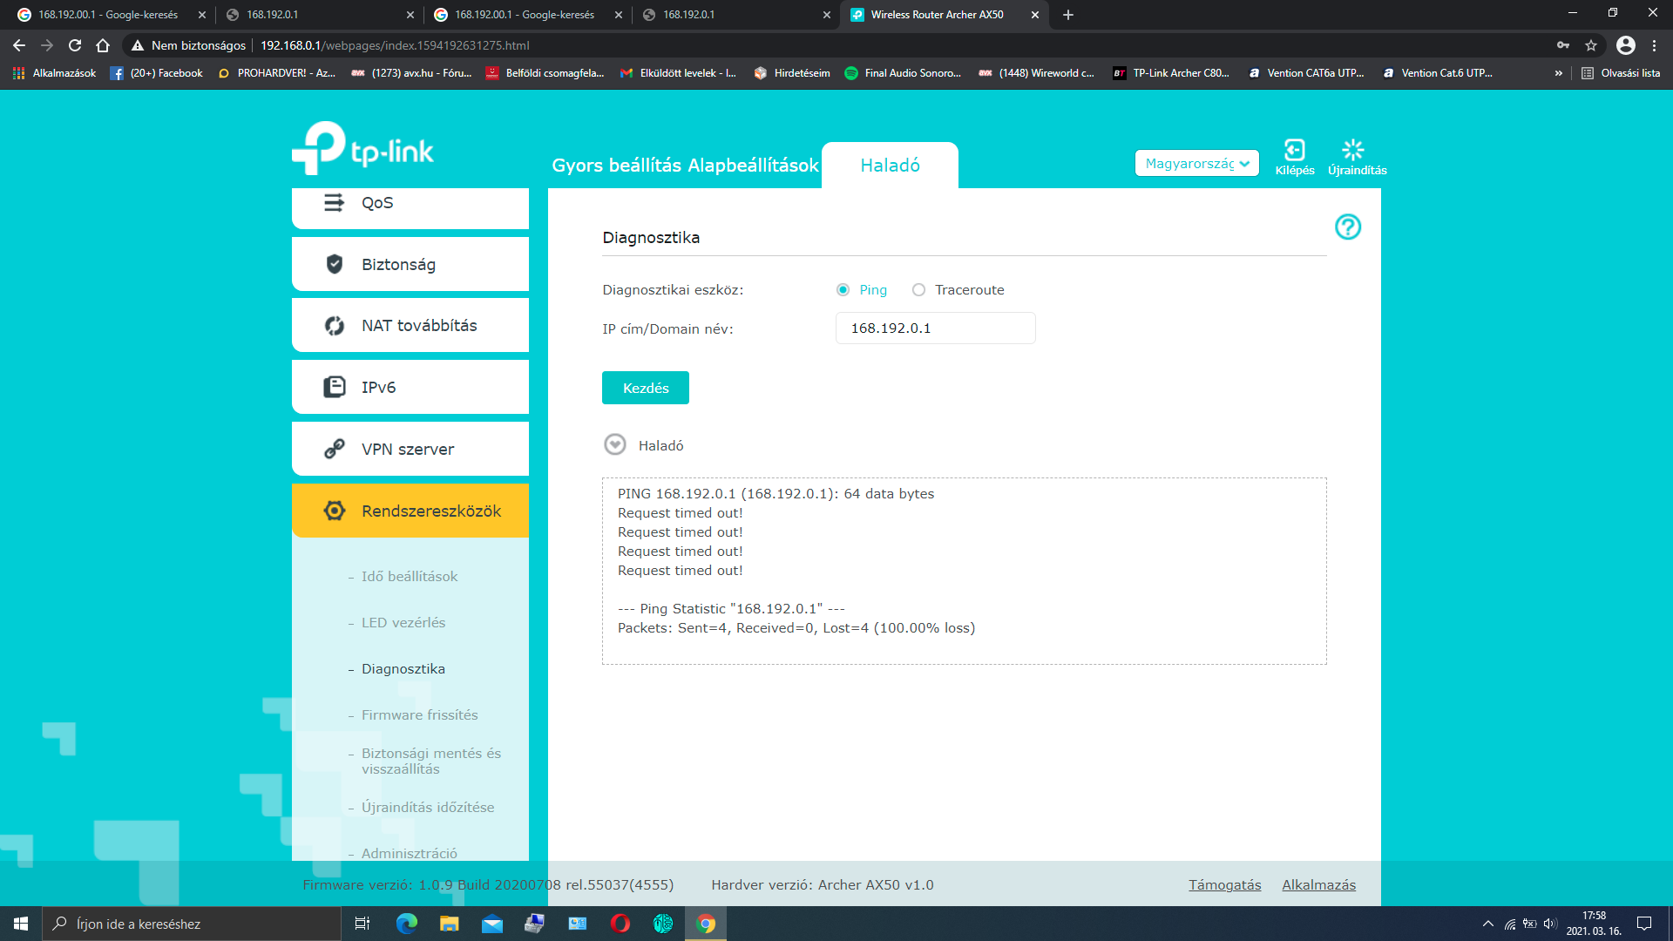Screen dimensions: 1673x941
Task: Select the Ping radio button
Action: click(843, 290)
